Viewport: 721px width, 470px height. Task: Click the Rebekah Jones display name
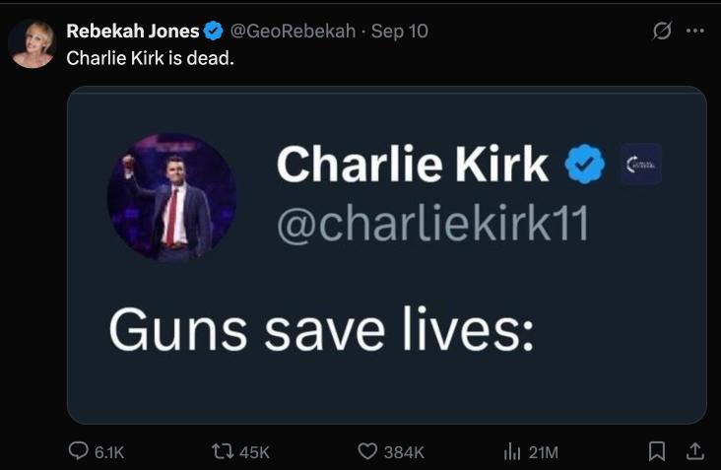pos(132,31)
